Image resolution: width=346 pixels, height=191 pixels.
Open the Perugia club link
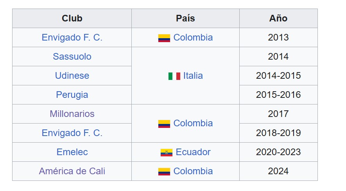[72, 95]
